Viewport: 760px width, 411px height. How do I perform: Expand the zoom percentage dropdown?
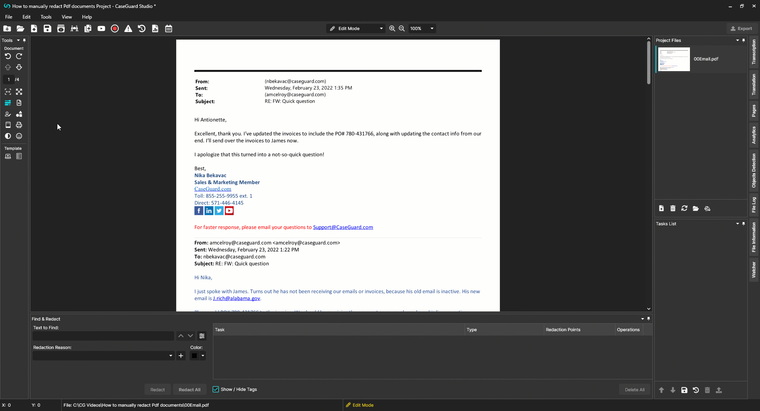pyautogui.click(x=432, y=28)
